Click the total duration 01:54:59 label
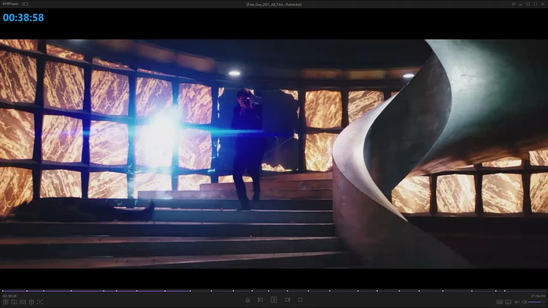 pyautogui.click(x=538, y=296)
